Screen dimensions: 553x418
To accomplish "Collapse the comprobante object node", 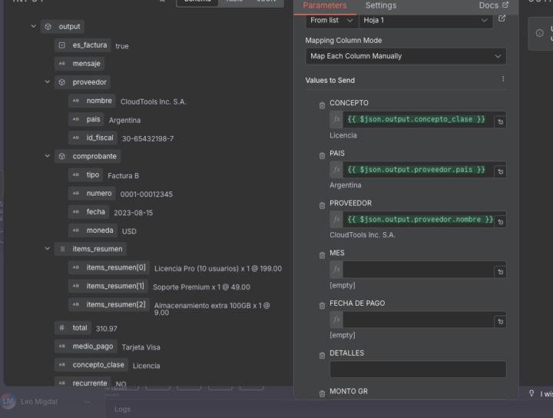I will [48, 156].
